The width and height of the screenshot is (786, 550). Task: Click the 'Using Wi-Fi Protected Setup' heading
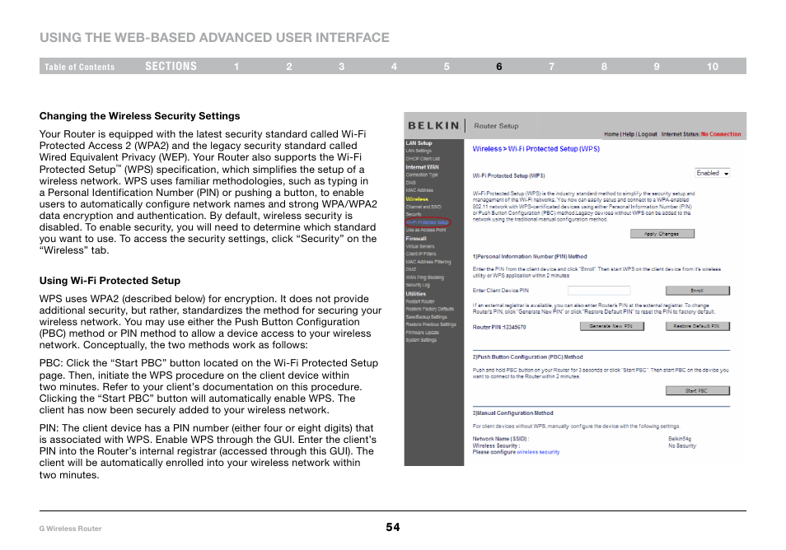coord(110,281)
